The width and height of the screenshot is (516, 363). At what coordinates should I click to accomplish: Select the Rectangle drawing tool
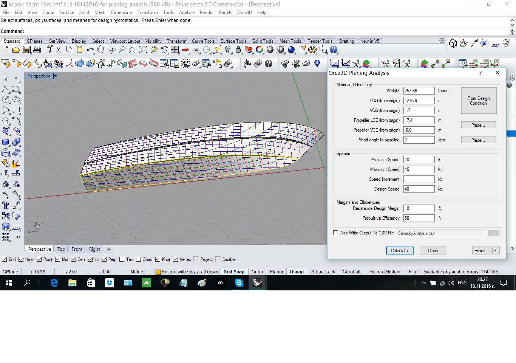point(16,110)
